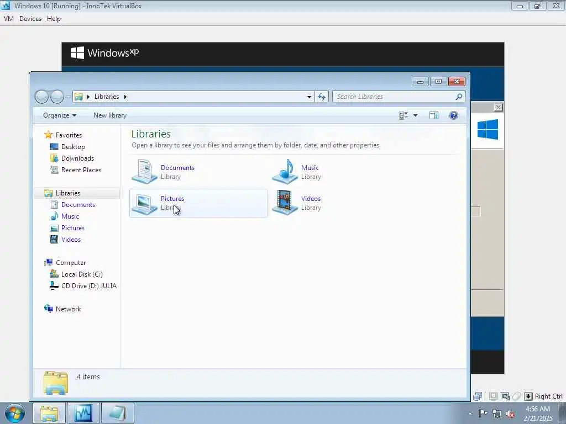Click the network tray icon
This screenshot has width=566, height=424.
pyautogui.click(x=497, y=414)
